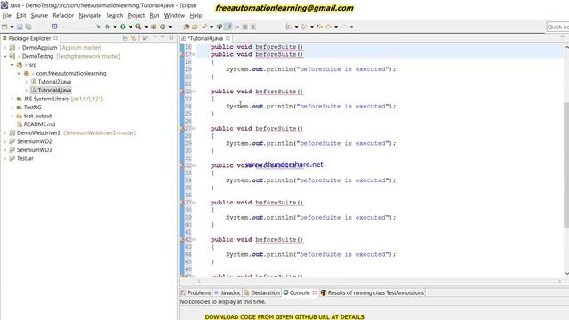Switch to the Problems tab
Screen dimensions: 569x320
[x=196, y=292]
